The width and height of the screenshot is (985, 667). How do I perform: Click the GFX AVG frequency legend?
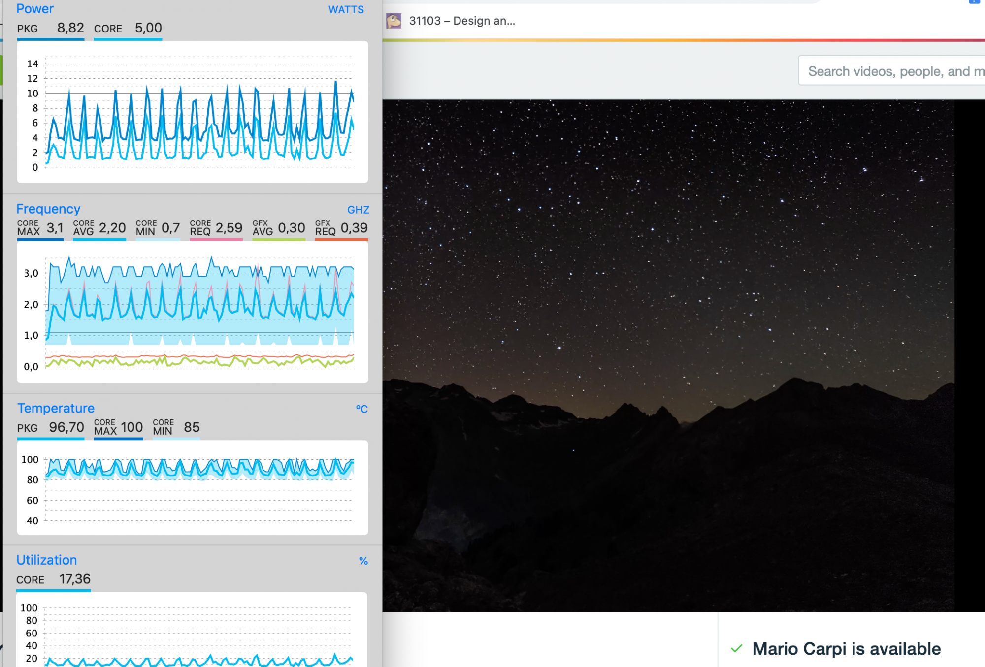point(278,228)
